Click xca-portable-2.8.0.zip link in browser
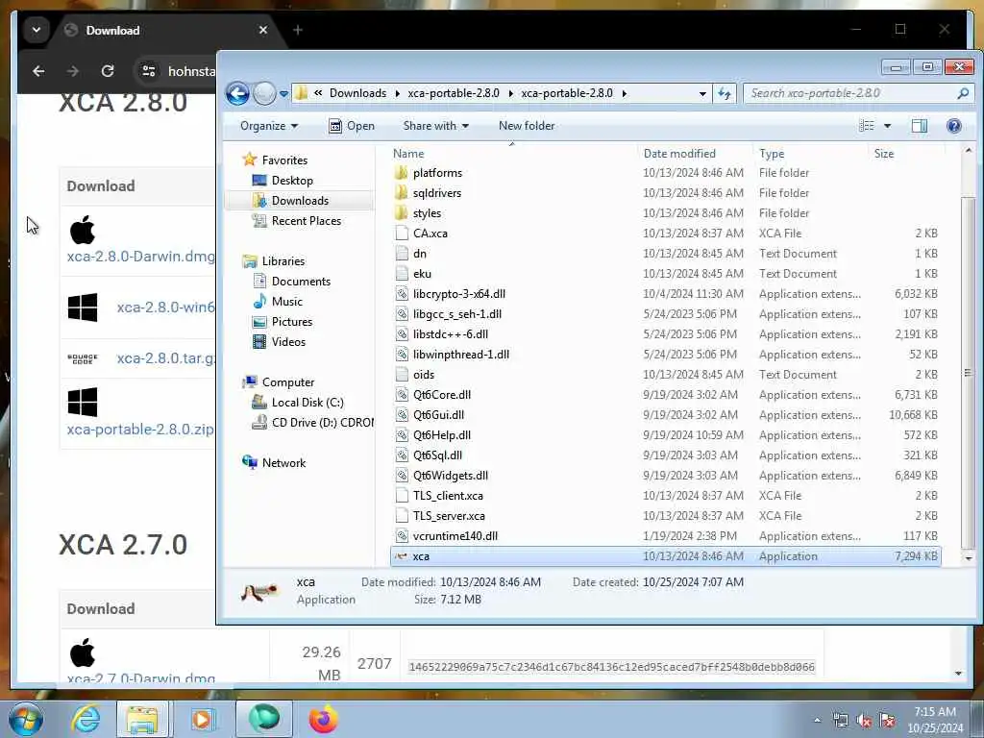 [x=140, y=430]
